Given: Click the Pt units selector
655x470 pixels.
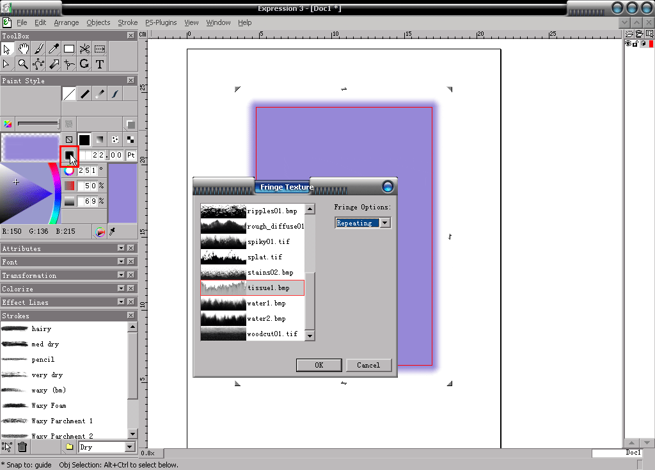Looking at the screenshot, I should pos(131,155).
